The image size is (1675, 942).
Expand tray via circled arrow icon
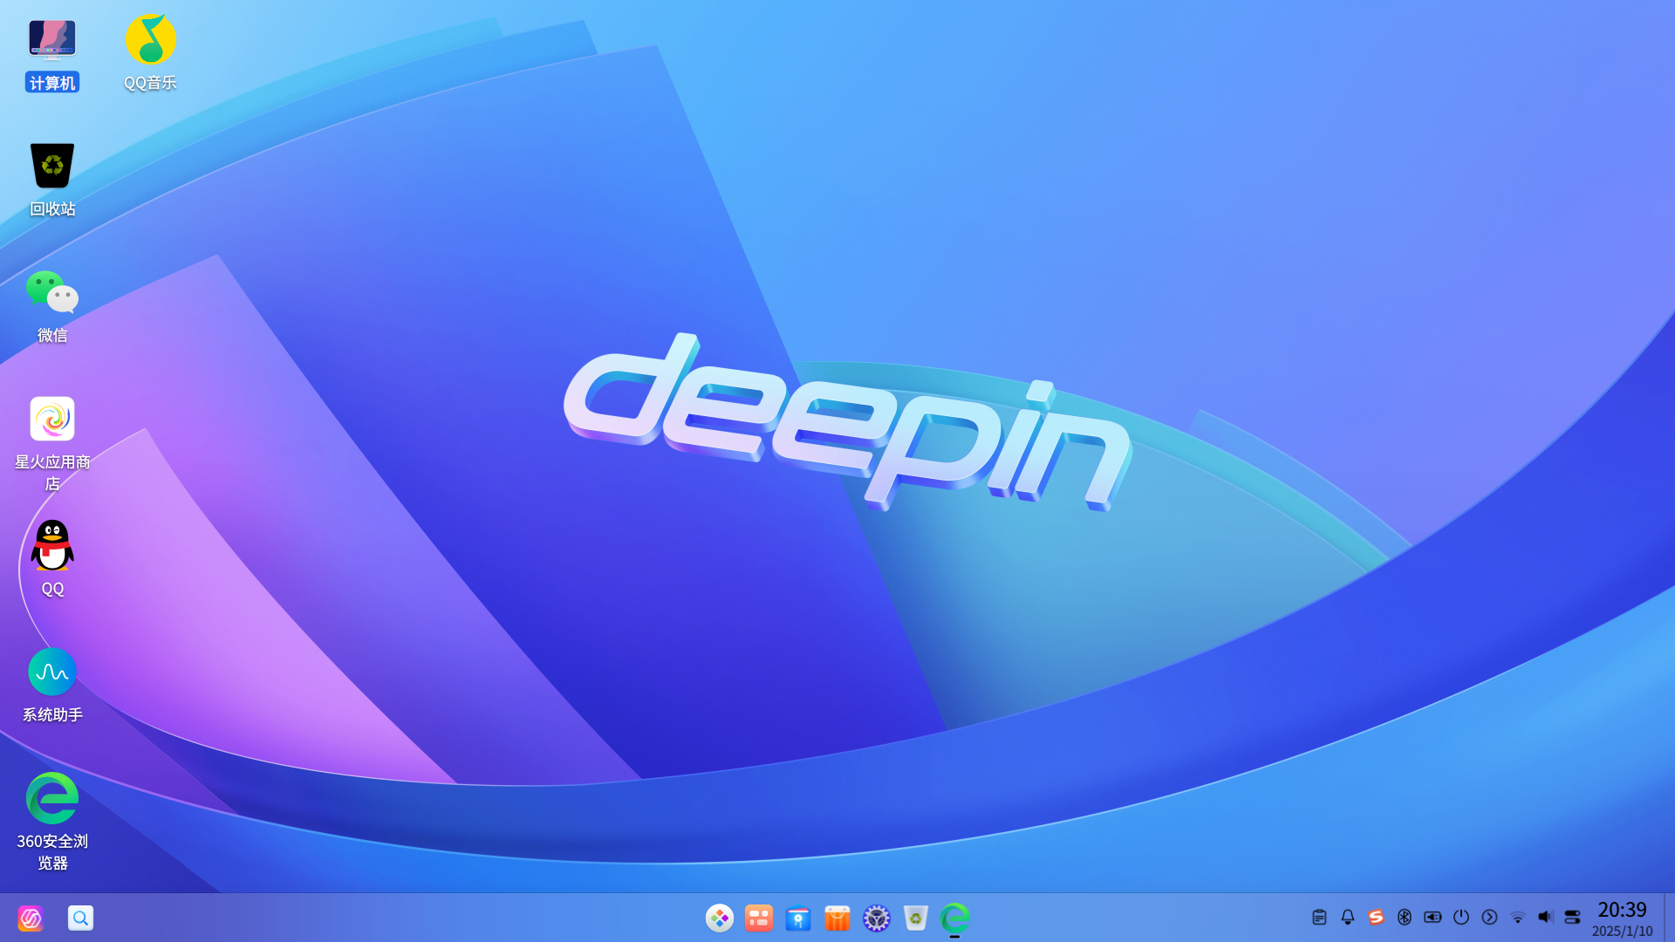[1489, 918]
